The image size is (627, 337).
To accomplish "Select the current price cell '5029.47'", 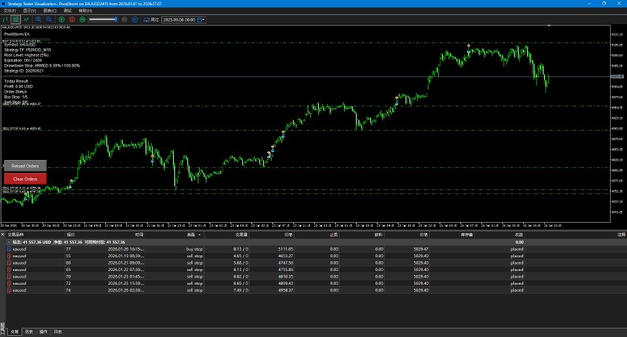I will point(421,249).
